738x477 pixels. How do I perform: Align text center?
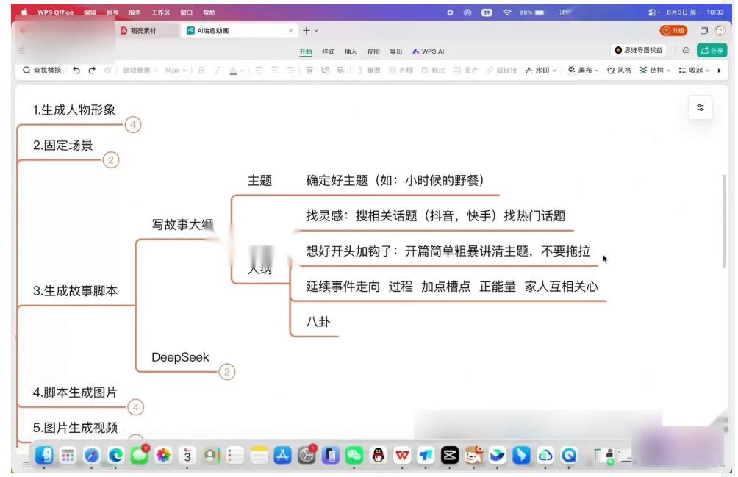tap(274, 70)
